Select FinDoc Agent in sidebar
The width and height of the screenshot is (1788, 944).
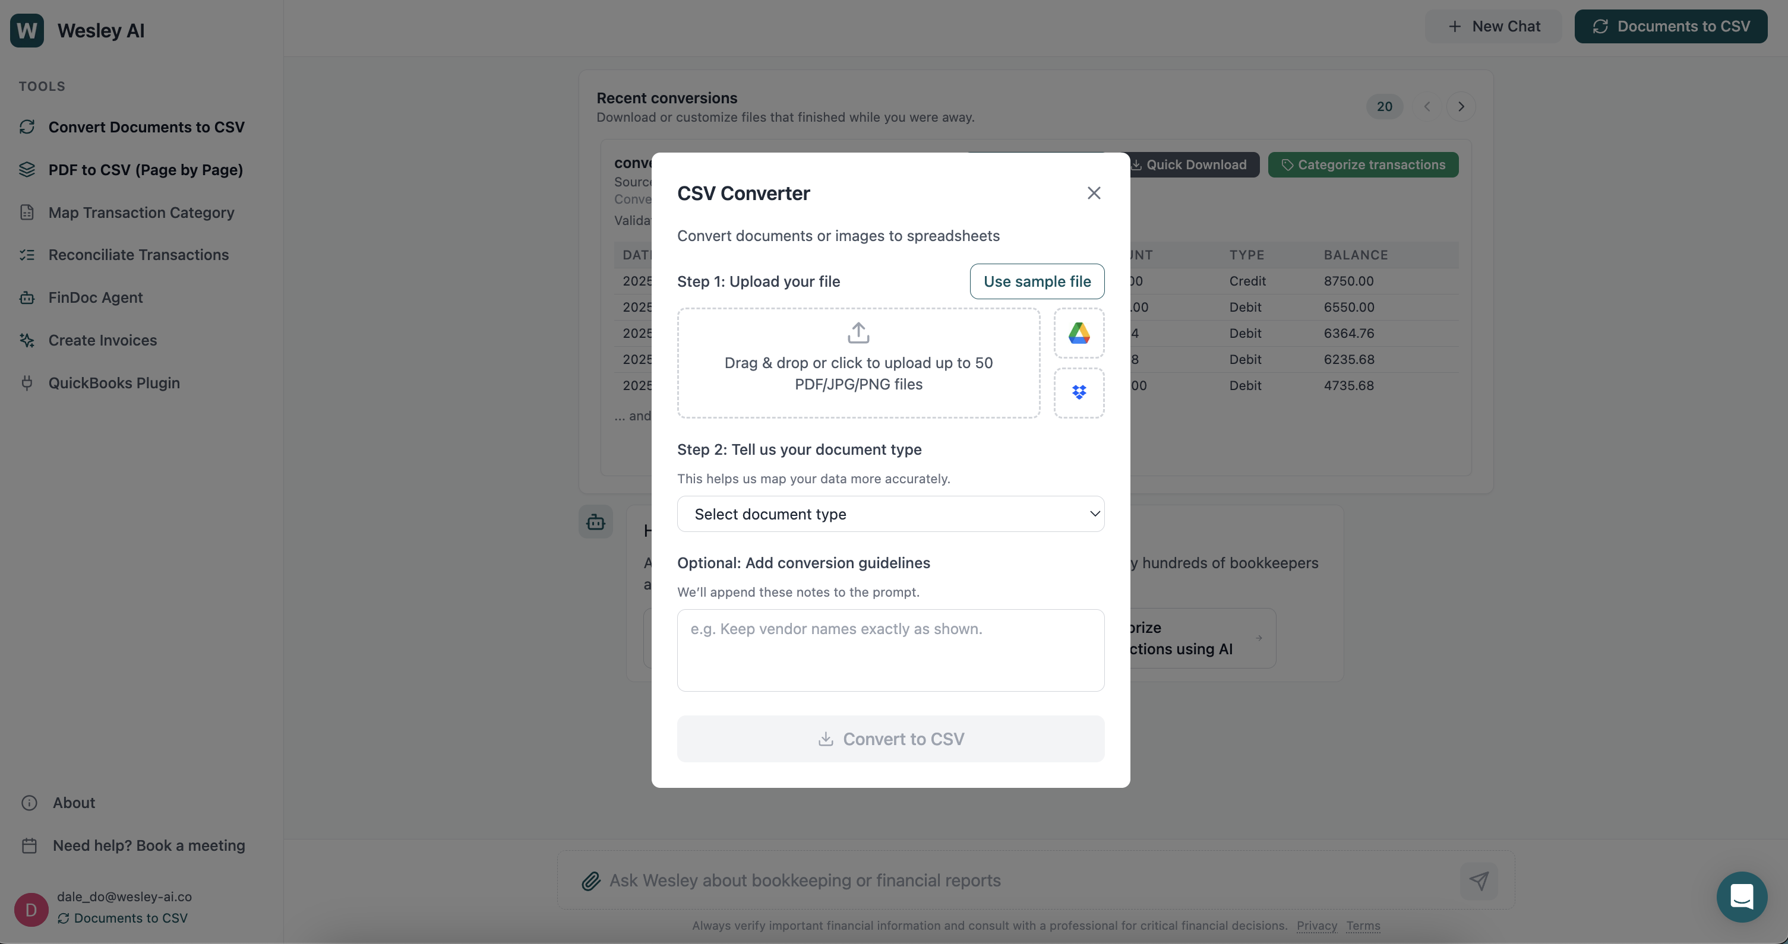click(95, 297)
